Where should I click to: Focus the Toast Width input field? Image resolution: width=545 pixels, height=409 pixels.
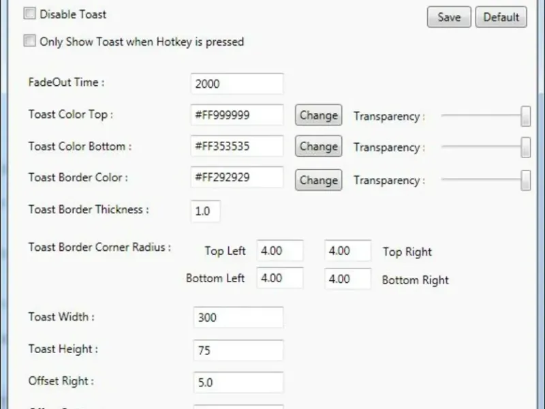tap(238, 318)
